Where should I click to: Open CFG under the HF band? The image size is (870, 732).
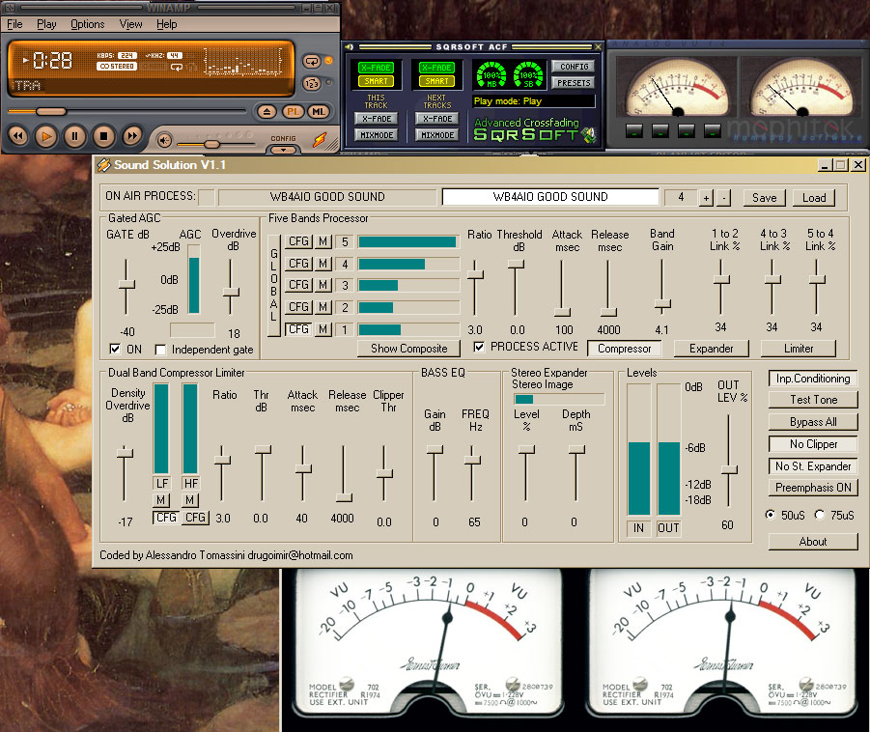[x=195, y=518]
